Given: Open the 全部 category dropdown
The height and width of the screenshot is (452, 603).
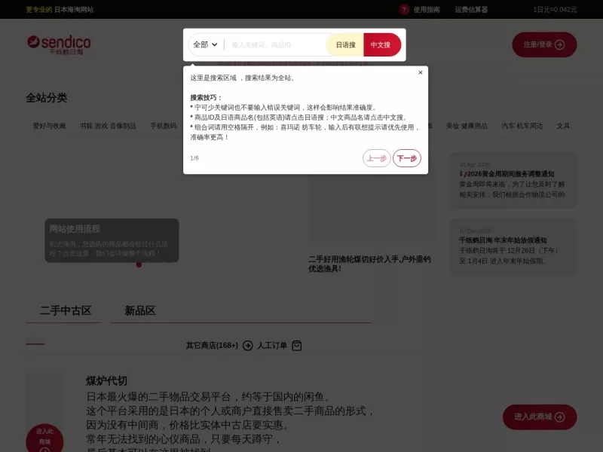Looking at the screenshot, I should coord(205,44).
